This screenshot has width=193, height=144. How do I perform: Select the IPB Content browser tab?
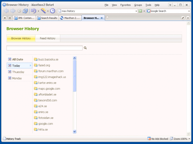tap(24, 18)
